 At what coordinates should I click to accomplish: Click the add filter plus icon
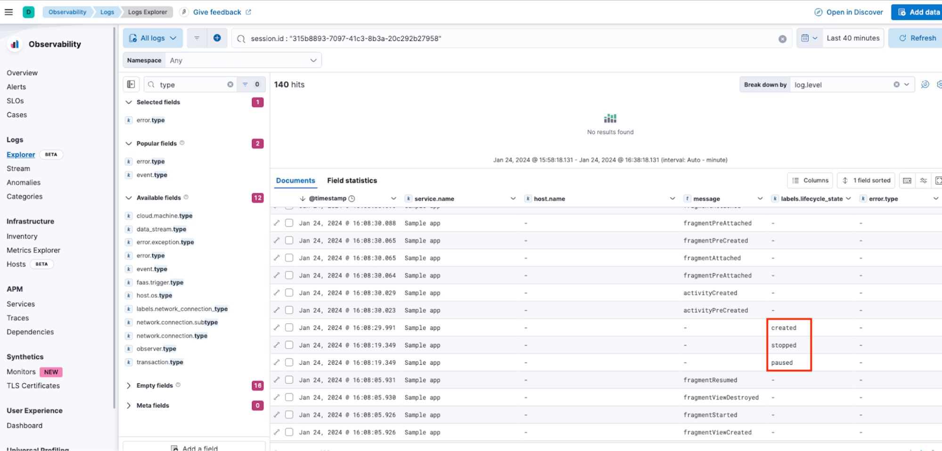tap(217, 38)
